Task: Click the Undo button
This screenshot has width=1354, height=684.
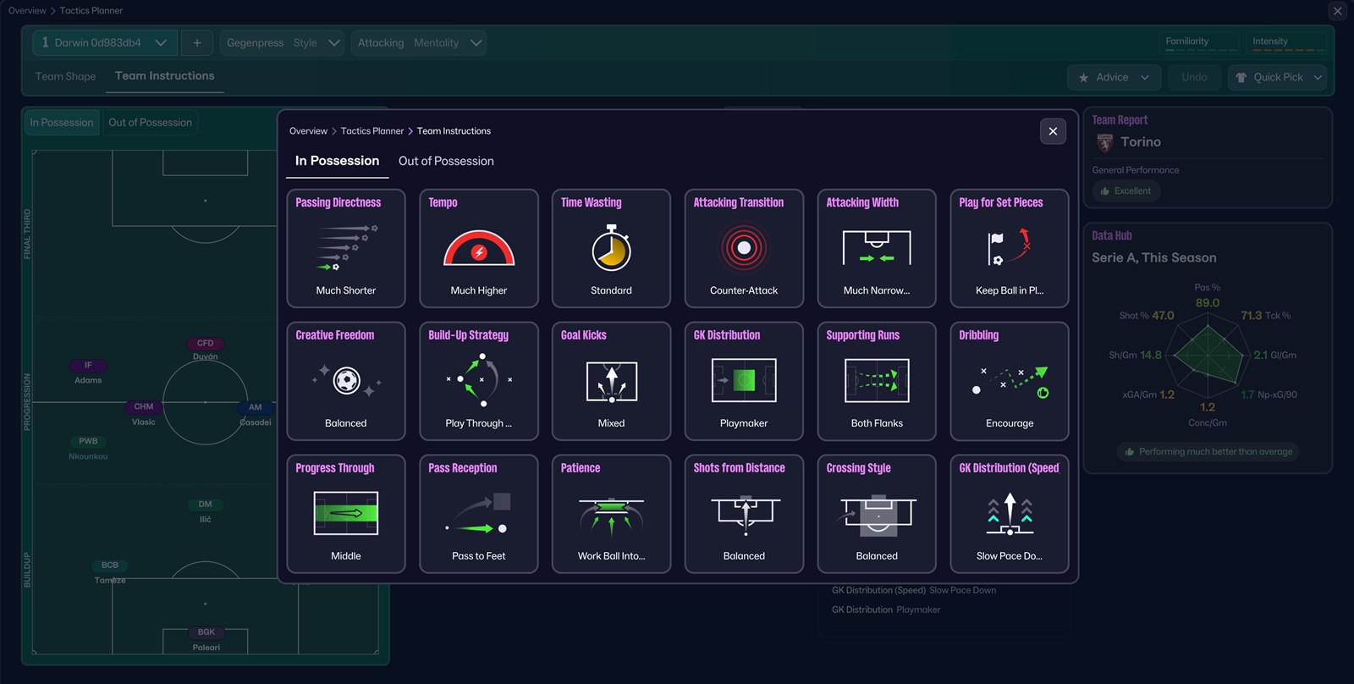Action: click(1194, 77)
